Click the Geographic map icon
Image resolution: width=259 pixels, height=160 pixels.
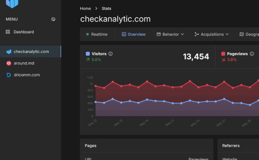click(x=242, y=34)
